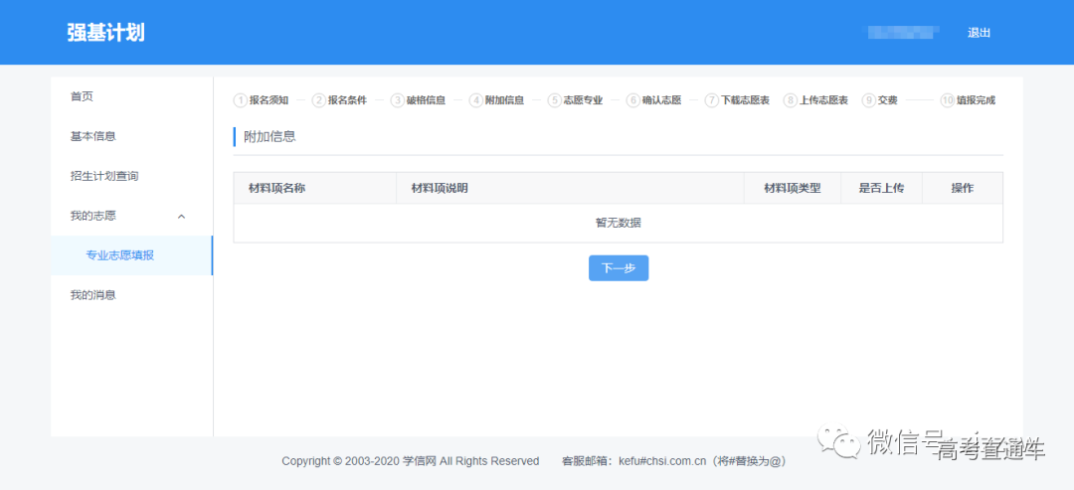Go to step 5 志愿专业
This screenshot has height=490, width=1074.
coord(576,100)
